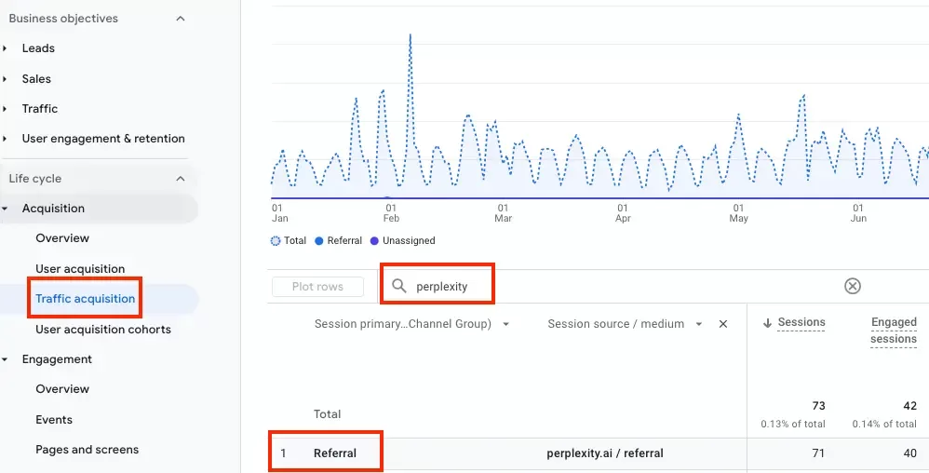Screen dimensions: 929x473
Task: Click the Plot rows button
Action: point(317,287)
